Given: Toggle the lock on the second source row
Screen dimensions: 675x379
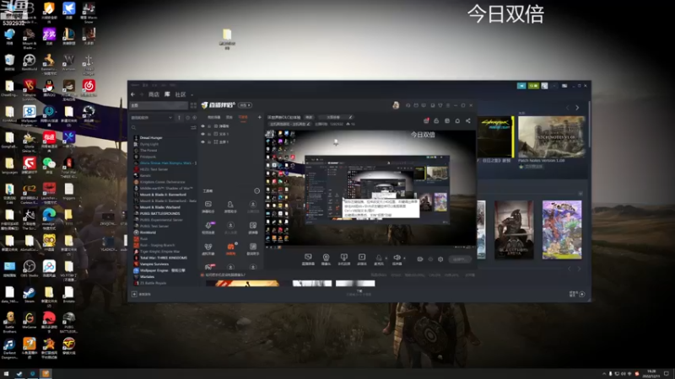Looking at the screenshot, I should click(x=209, y=134).
